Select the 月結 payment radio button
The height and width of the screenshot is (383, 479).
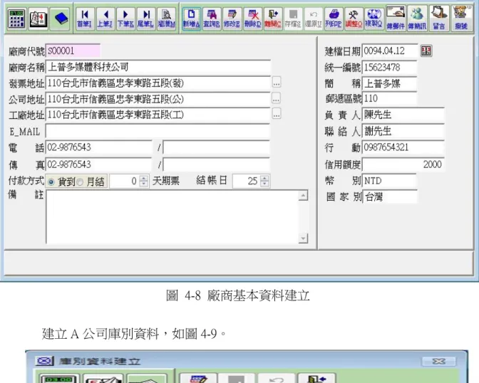click(x=80, y=182)
